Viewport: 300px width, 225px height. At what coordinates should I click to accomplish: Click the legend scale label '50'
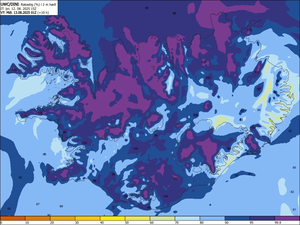(127, 223)
